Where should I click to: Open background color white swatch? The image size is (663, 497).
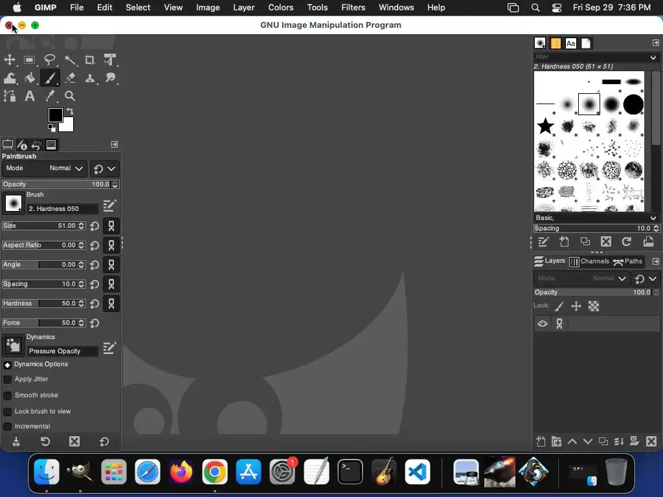point(69,126)
